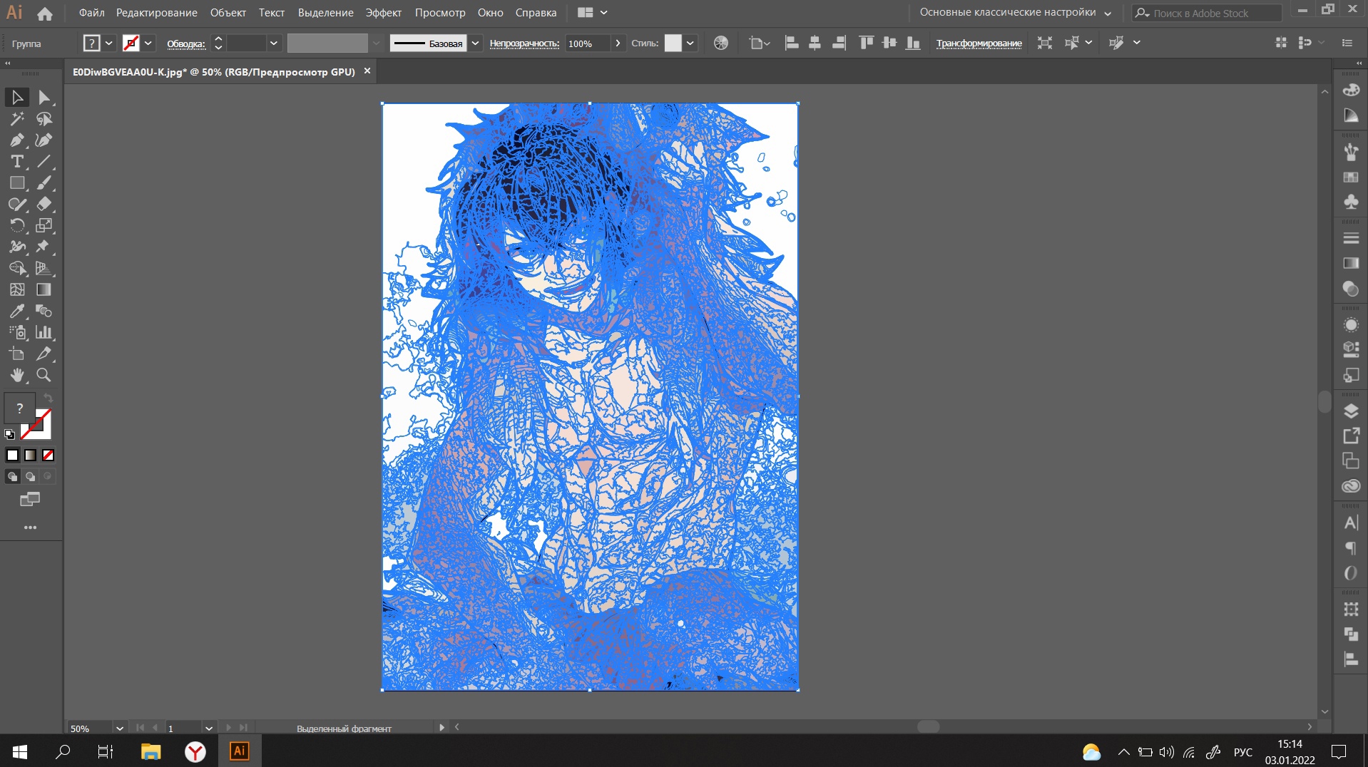Select the Magic Wand tool
The height and width of the screenshot is (767, 1368).
point(17,119)
